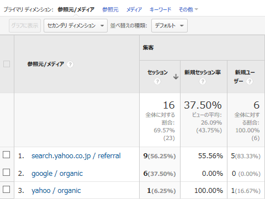The image size is (265, 199).
Task: Open google / organic link
Action: [57, 174]
